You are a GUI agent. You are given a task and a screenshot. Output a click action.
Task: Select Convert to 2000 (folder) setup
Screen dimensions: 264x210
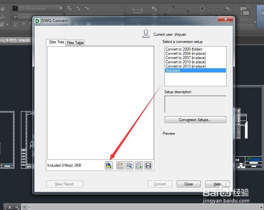pos(195,49)
